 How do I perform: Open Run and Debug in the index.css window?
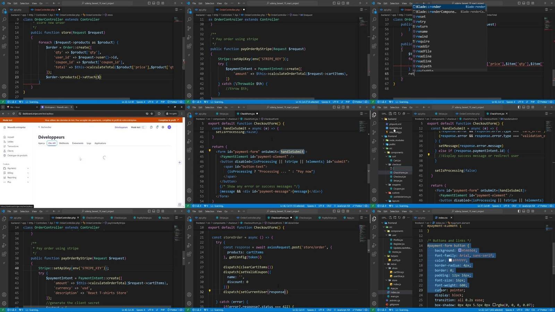[374, 245]
